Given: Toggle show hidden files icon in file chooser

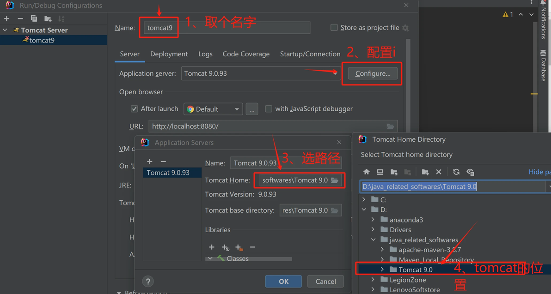Looking at the screenshot, I should click(470, 172).
